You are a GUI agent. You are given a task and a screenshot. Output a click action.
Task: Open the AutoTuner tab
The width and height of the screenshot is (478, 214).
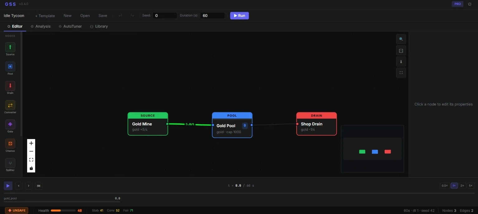point(70,26)
